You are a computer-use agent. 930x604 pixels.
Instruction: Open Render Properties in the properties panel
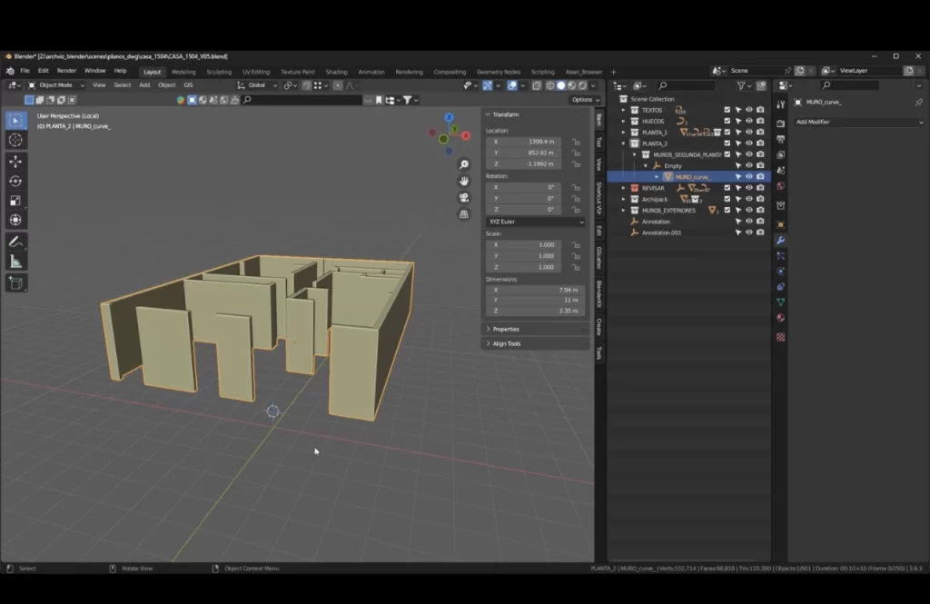coord(779,123)
